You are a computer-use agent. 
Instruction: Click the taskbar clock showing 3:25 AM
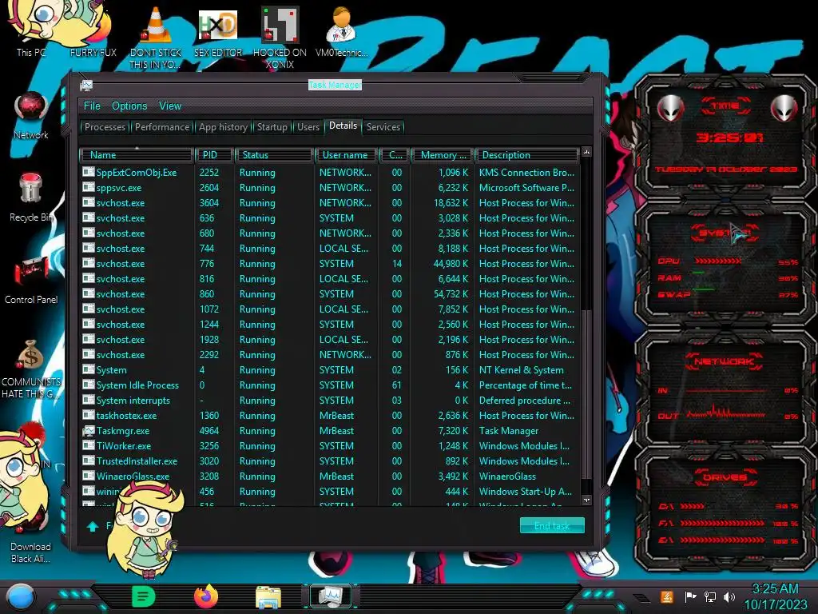pyautogui.click(x=775, y=596)
